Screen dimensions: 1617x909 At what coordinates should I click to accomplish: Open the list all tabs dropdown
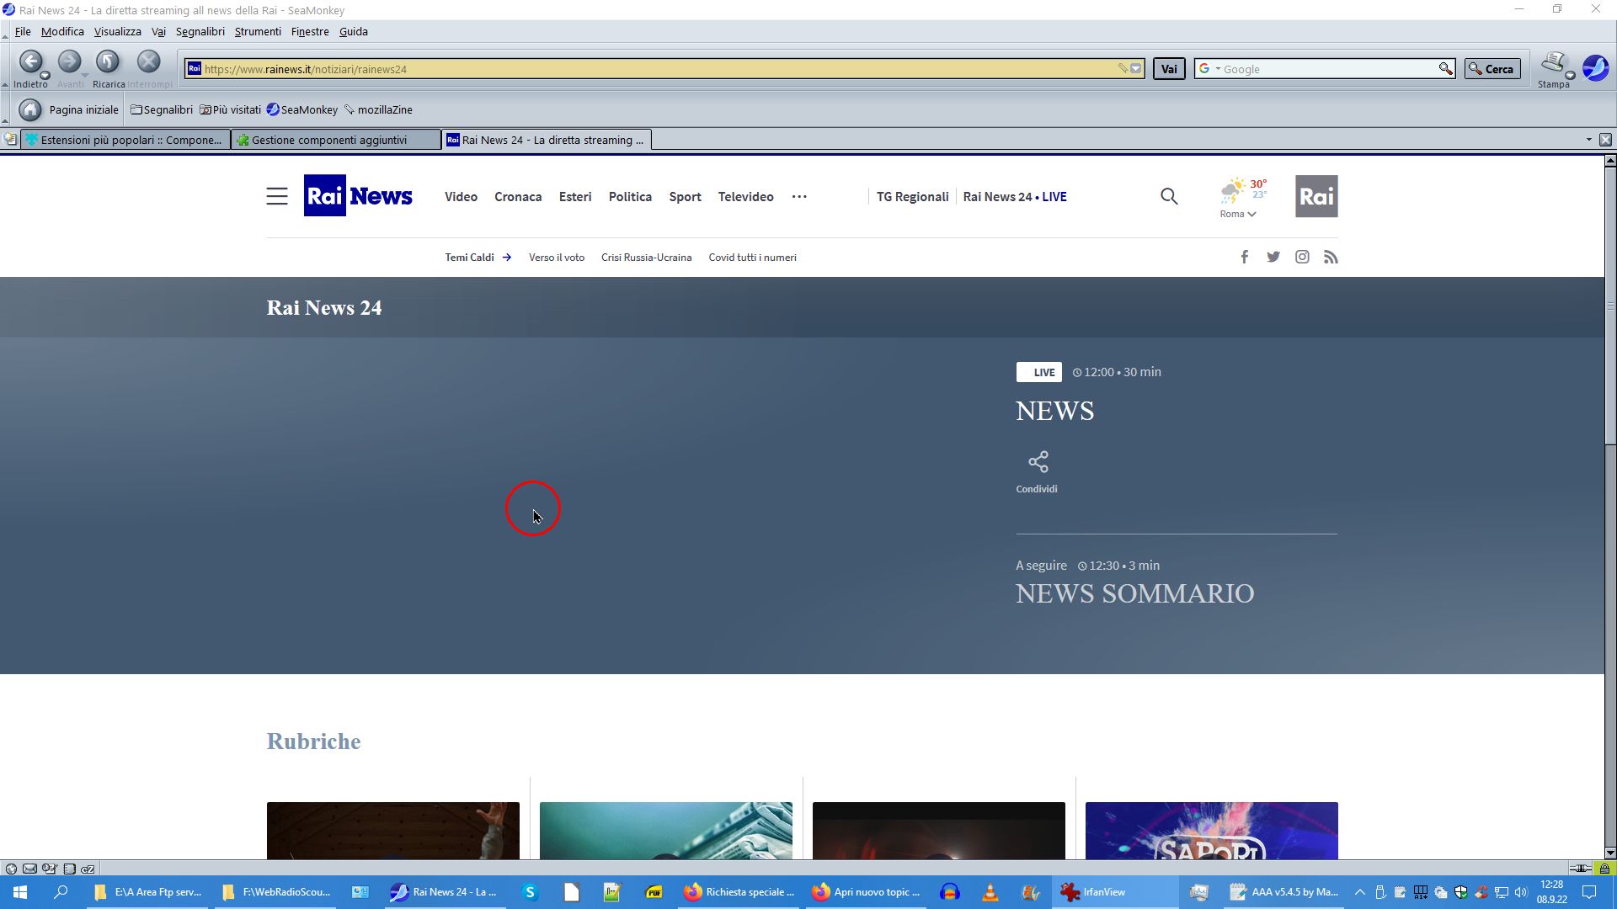coord(1589,140)
